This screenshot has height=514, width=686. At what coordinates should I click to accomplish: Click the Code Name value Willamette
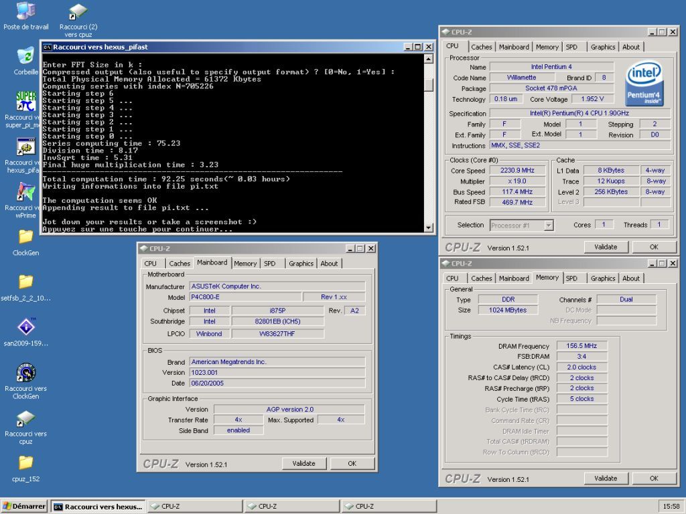pyautogui.click(x=521, y=78)
